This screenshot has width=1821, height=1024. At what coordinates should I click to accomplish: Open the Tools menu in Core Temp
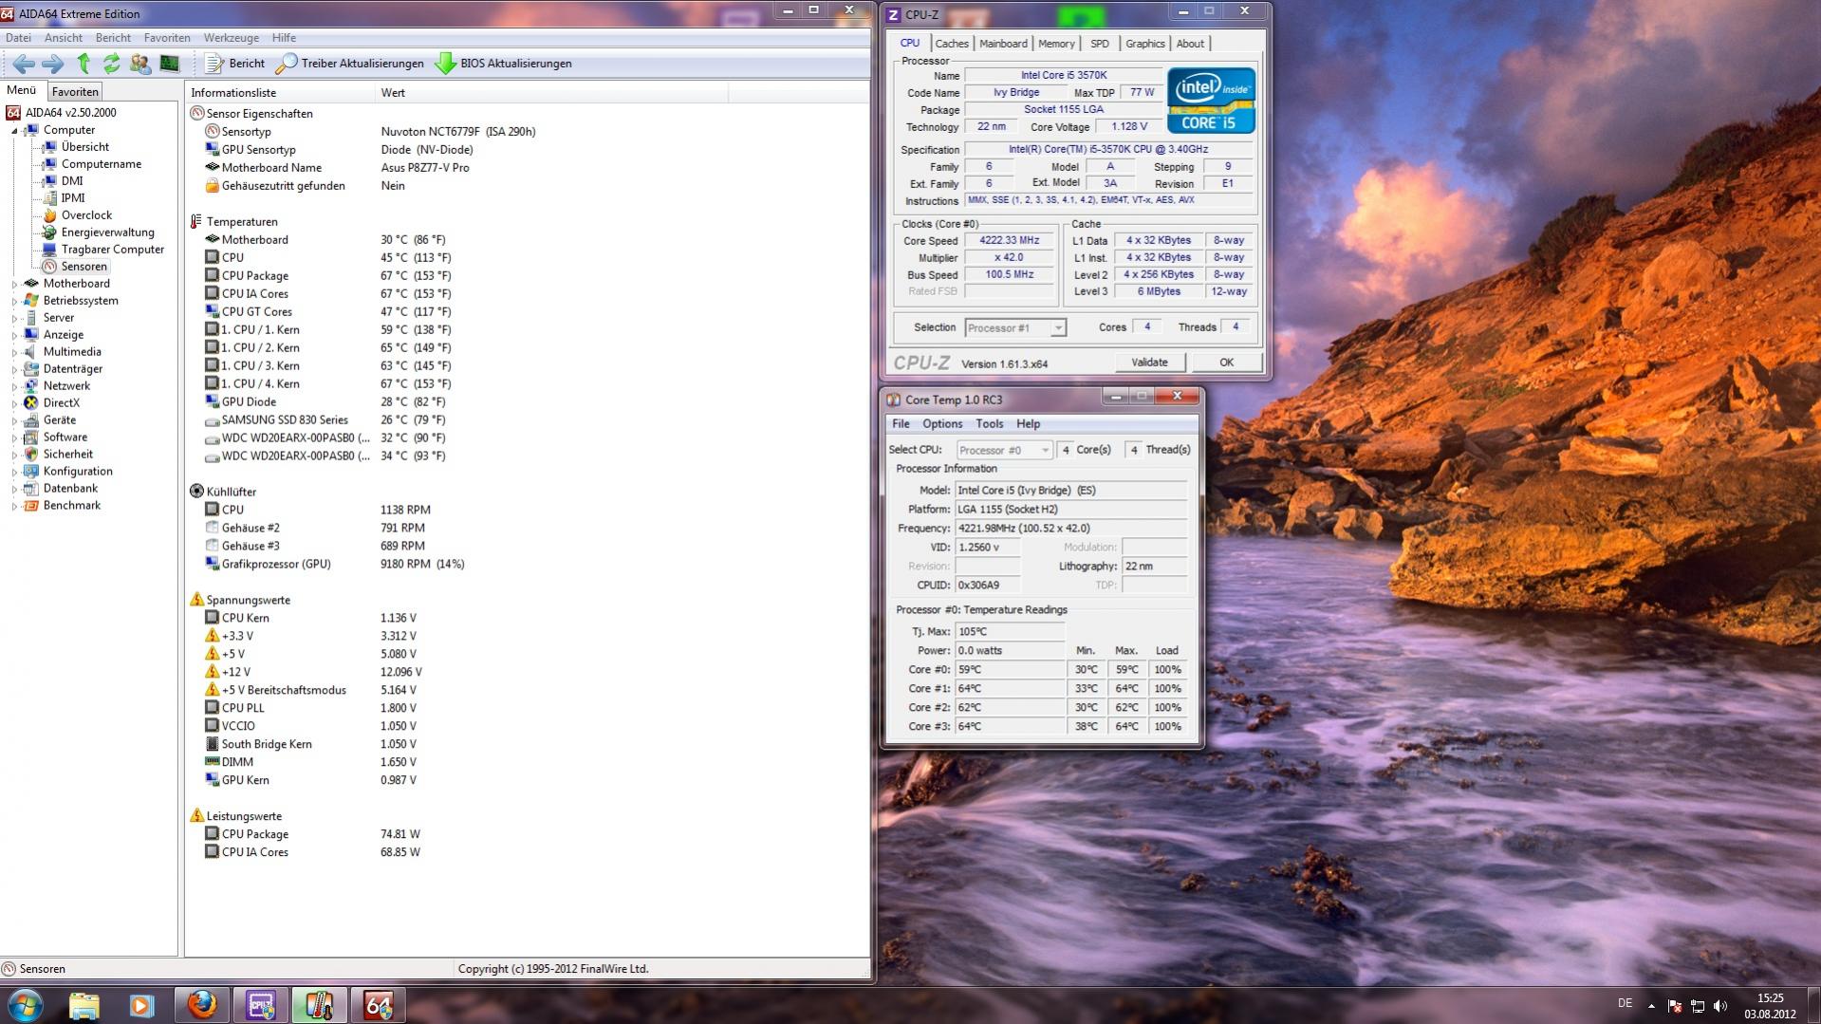coord(989,424)
